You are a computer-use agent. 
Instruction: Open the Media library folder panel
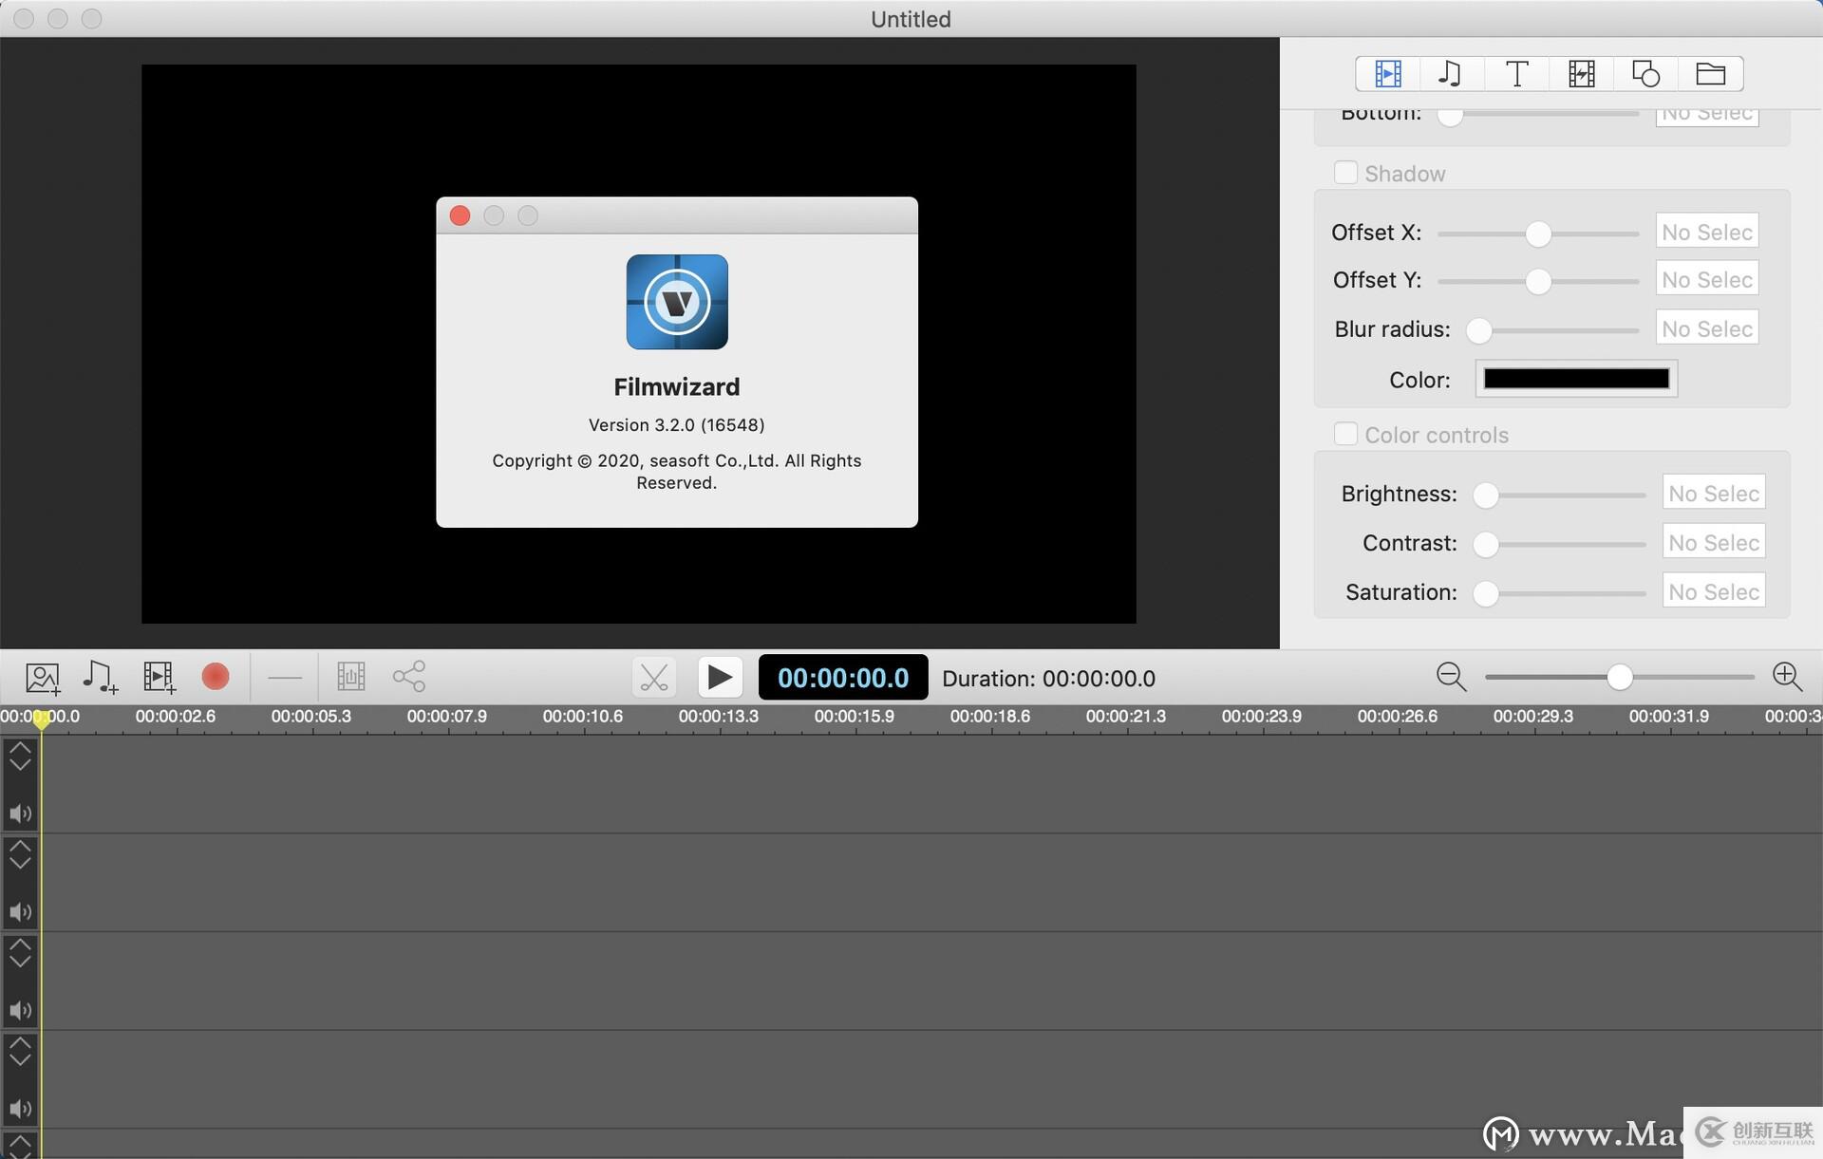click(x=1709, y=73)
